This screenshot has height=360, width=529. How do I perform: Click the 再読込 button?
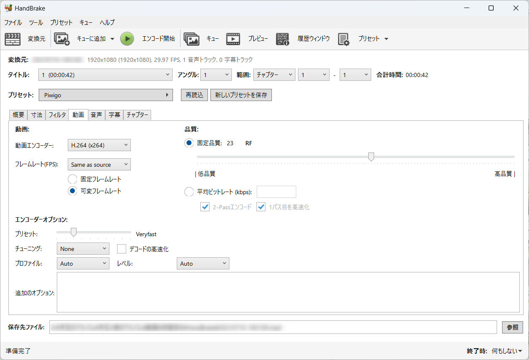194,95
